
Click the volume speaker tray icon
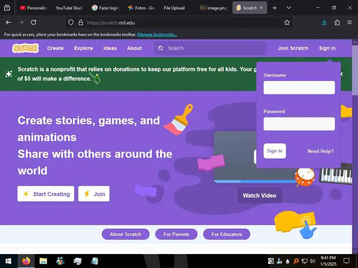[x=312, y=261]
